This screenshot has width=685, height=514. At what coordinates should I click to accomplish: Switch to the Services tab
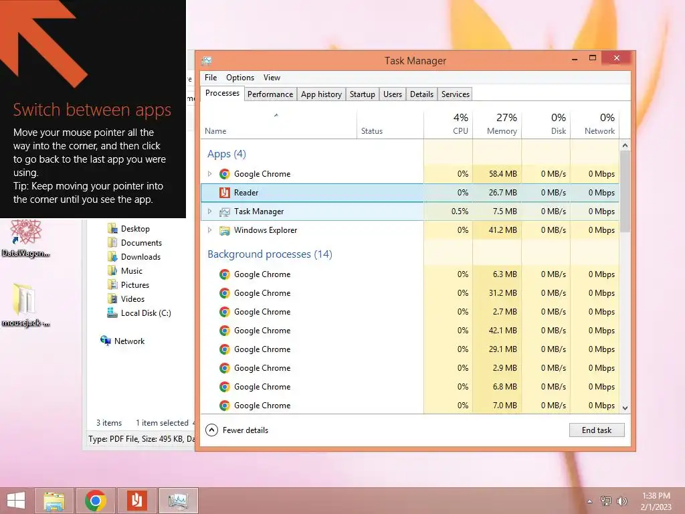455,94
